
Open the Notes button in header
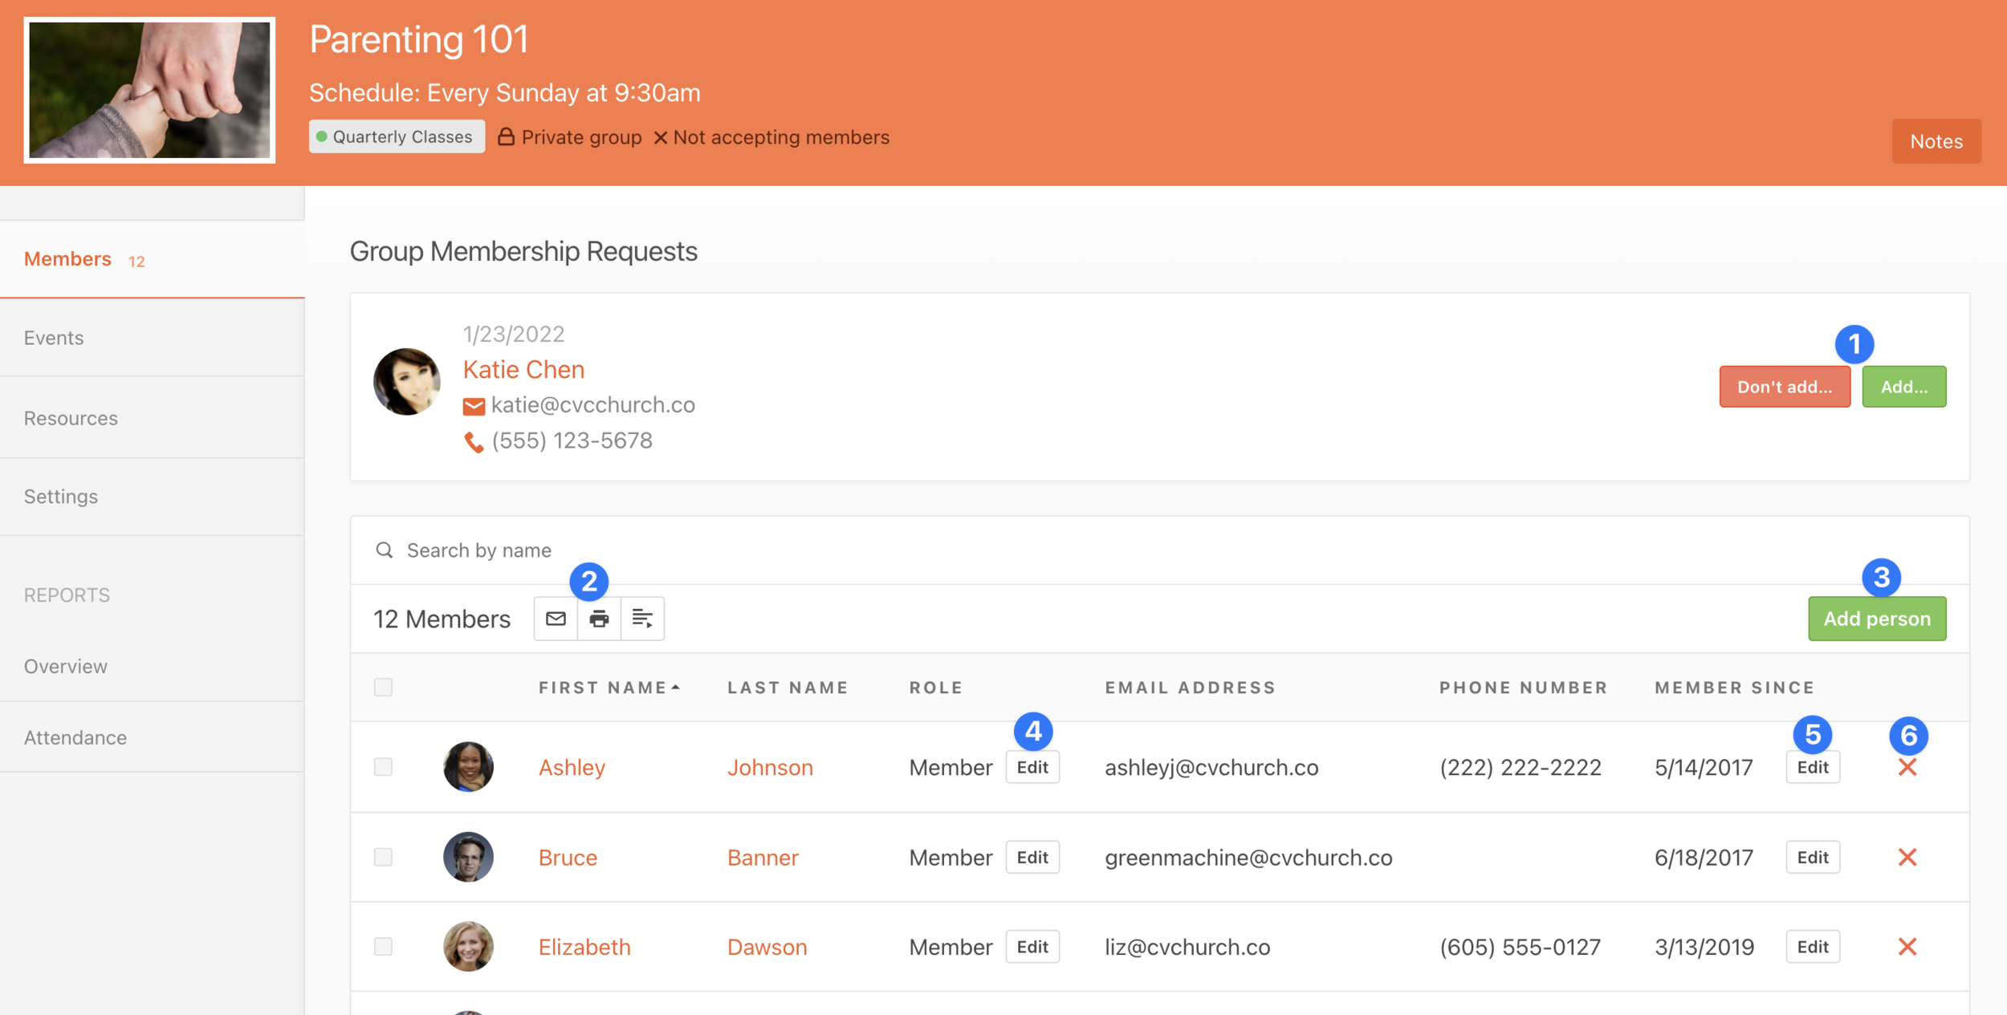[1936, 141]
